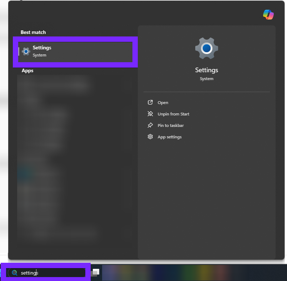Click the small Settings gear icon in results

[x=26, y=51]
